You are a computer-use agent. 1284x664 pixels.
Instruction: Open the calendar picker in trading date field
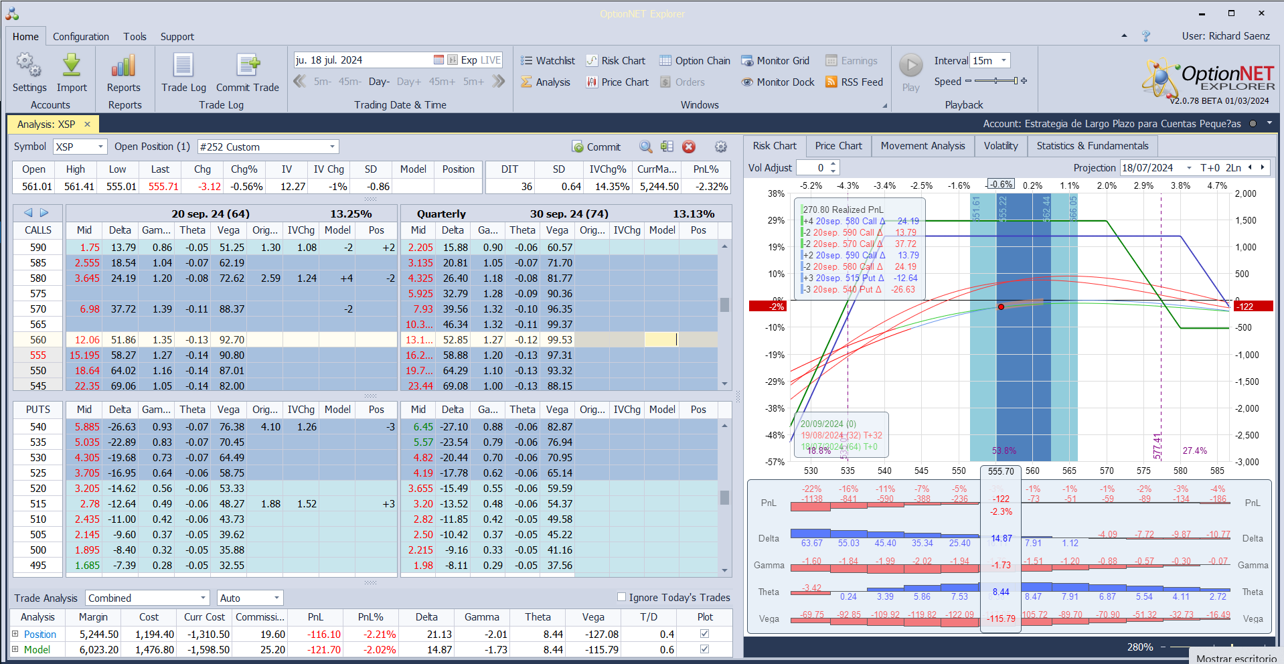pos(438,60)
